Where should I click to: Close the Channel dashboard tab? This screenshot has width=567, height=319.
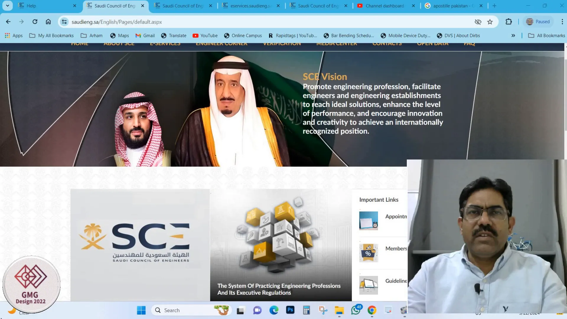click(x=413, y=6)
